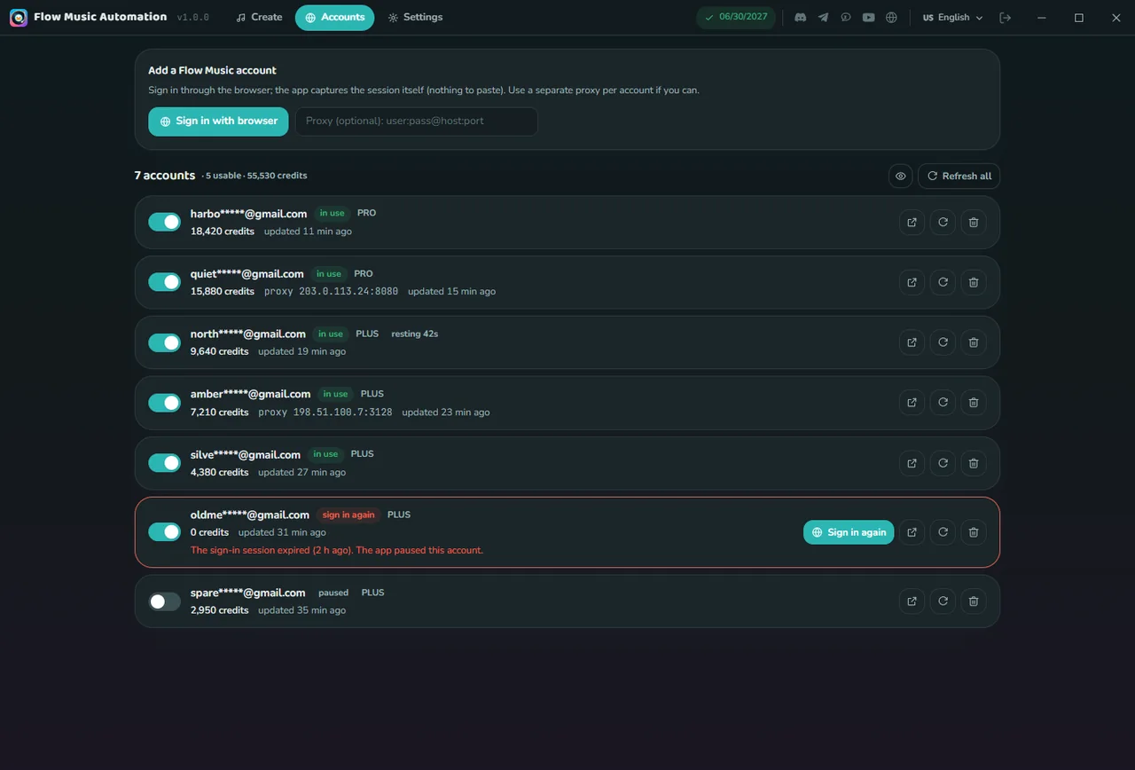Refresh the harbo*****@gmail.com account
Screen dimensions: 1135x770
(x=943, y=222)
